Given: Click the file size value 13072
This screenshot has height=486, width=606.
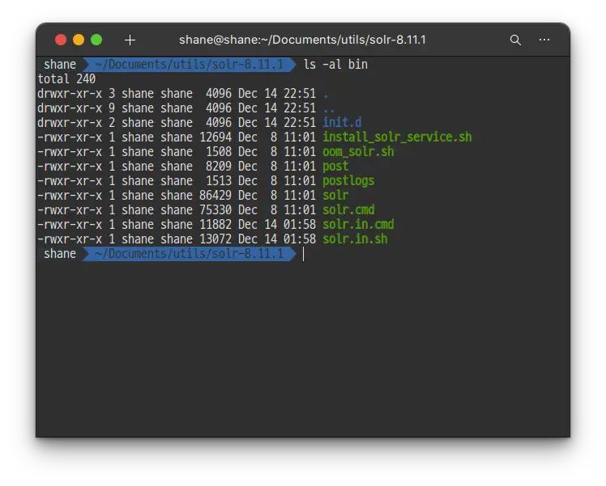Looking at the screenshot, I should coord(216,239).
